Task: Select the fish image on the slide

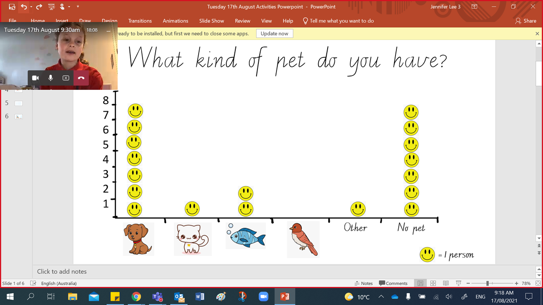Action: [x=246, y=236]
